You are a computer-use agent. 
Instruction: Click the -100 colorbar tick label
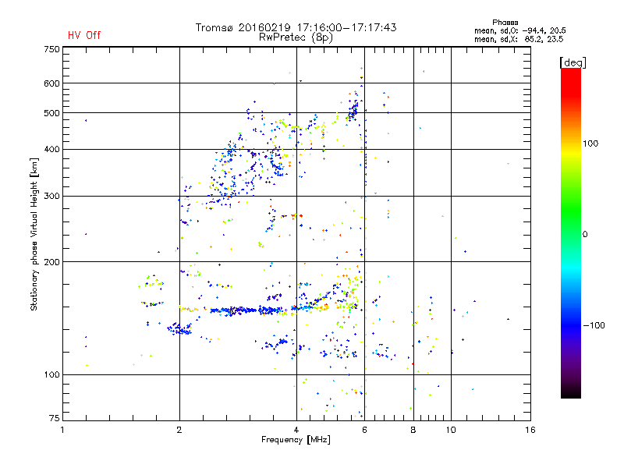[x=594, y=325]
